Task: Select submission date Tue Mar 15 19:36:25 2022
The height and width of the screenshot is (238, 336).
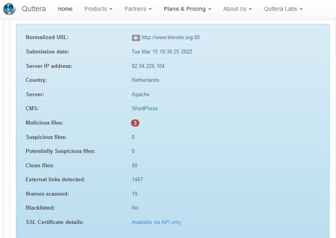Action: click(x=162, y=52)
